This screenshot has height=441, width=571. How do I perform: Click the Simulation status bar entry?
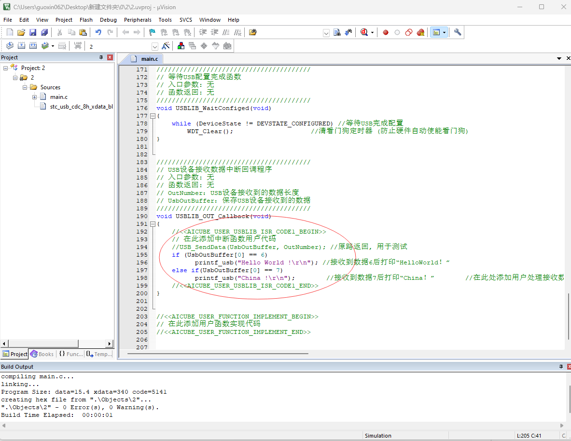point(378,436)
